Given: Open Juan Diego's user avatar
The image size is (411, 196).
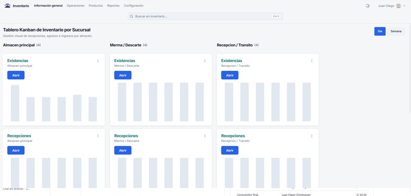Looking at the screenshot, I should tap(398, 6).
